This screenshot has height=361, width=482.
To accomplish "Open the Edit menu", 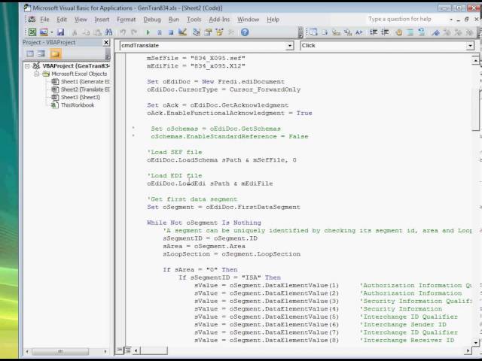I will pos(62,20).
